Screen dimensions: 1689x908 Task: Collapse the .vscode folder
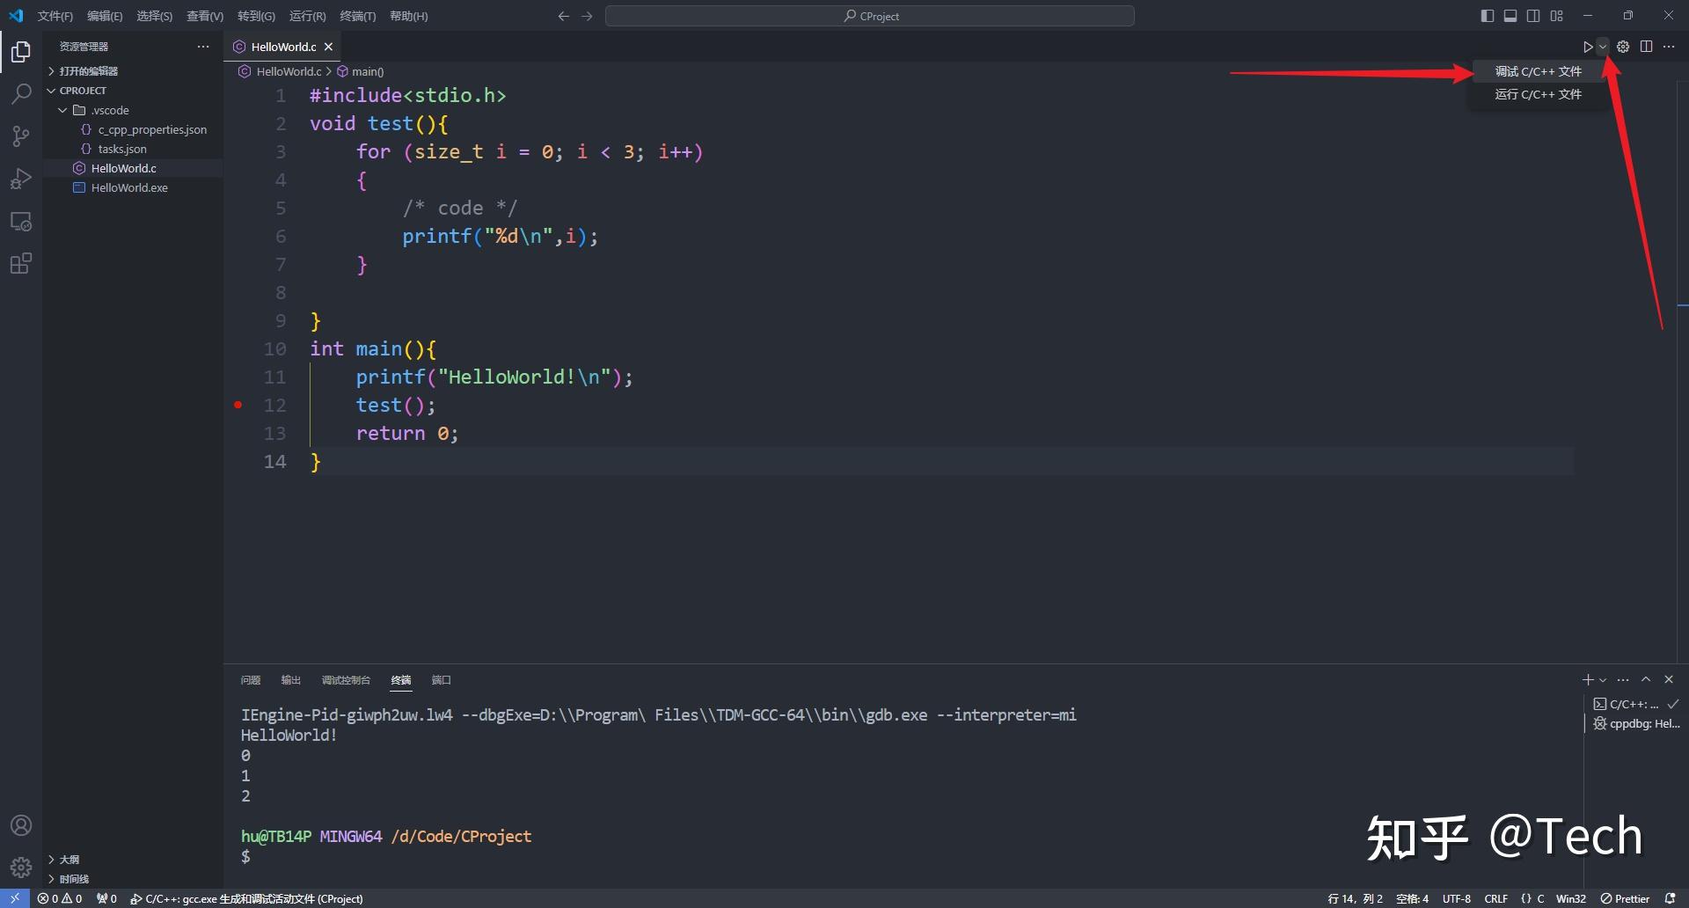62,110
